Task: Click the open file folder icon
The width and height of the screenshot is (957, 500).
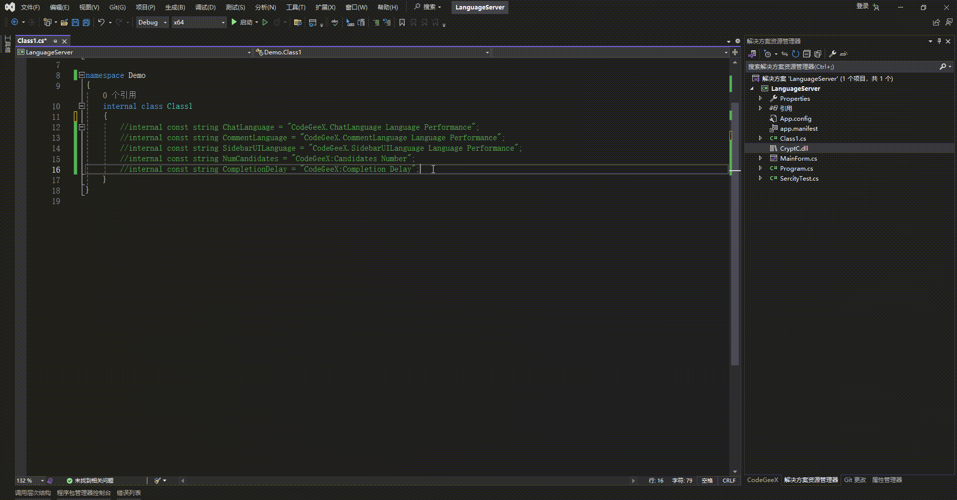Action: tap(64, 22)
